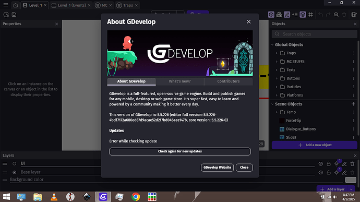Toggle visibility of the Base layer
This screenshot has width=360, height=202.
(321, 173)
